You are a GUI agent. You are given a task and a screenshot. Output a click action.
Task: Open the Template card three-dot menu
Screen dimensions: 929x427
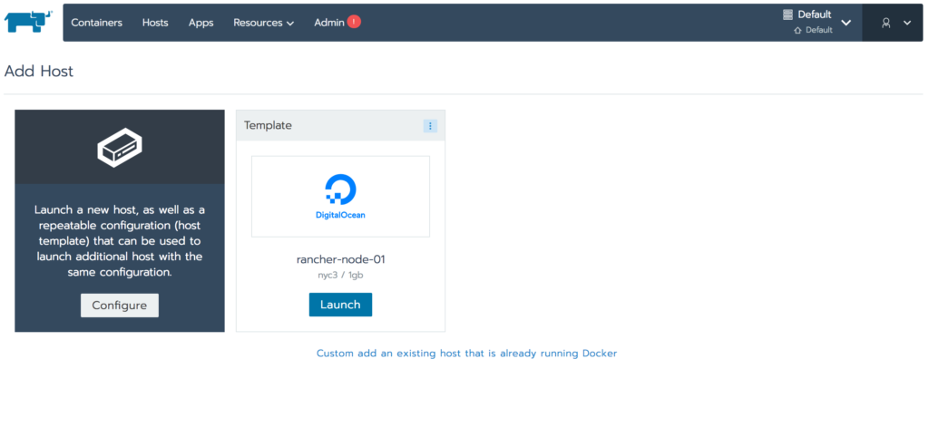pyautogui.click(x=430, y=125)
